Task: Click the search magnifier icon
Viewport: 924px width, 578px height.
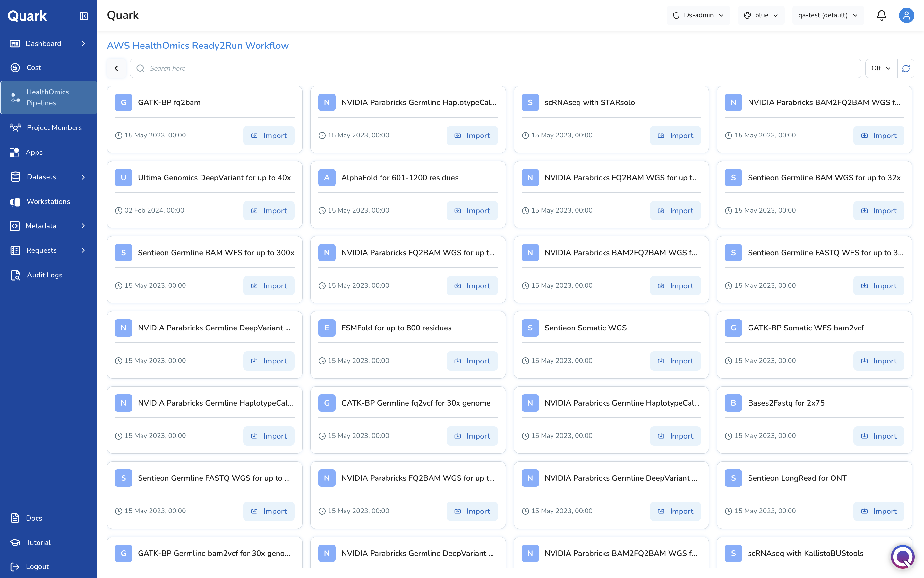Action: tap(141, 68)
